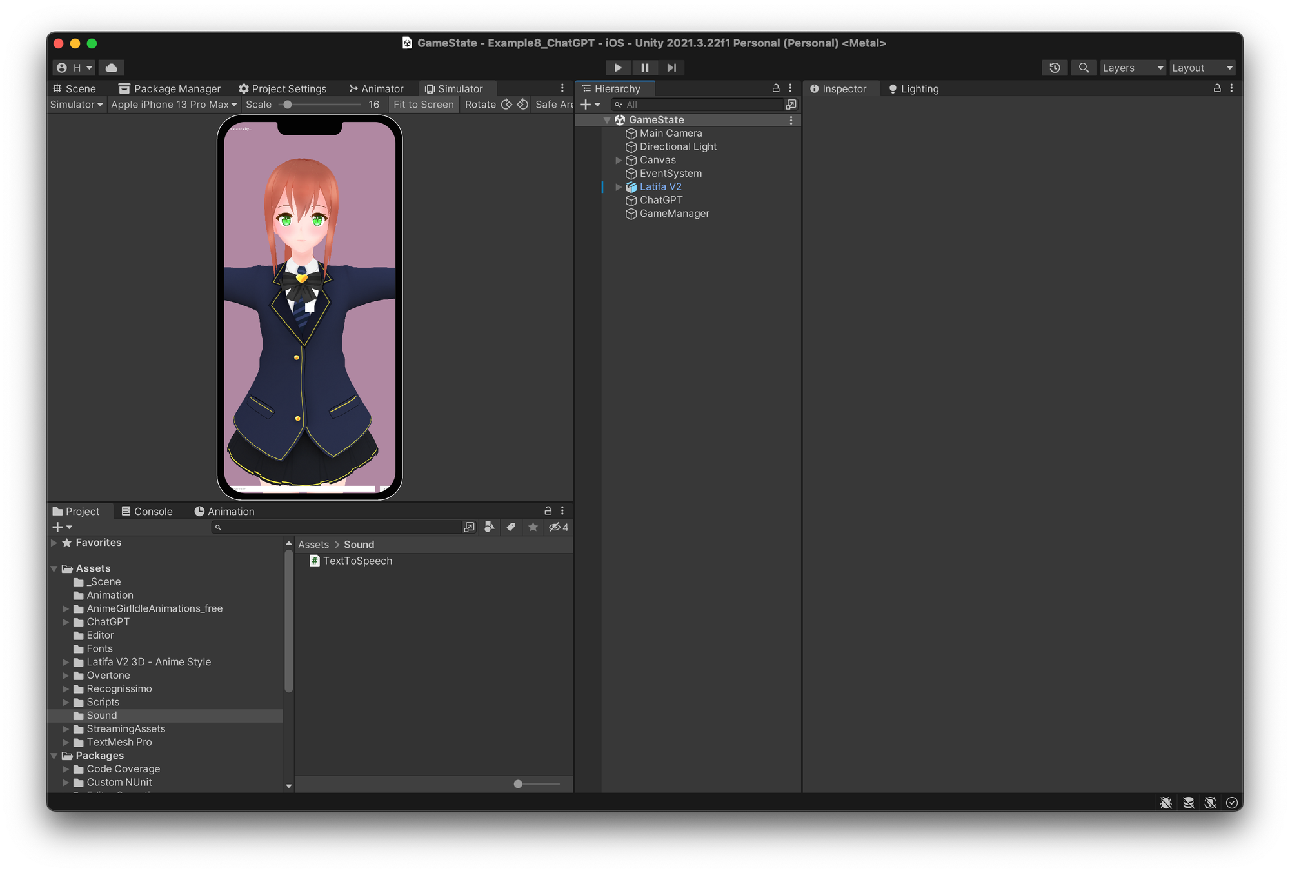The width and height of the screenshot is (1290, 873).
Task: Open the Apple iPhone 13 Pro Max dropdown
Action: pyautogui.click(x=174, y=105)
